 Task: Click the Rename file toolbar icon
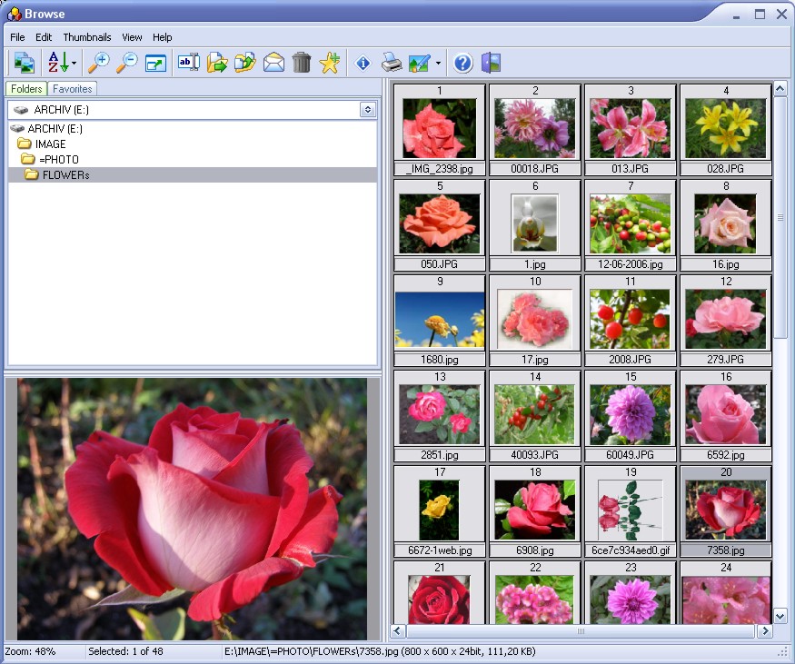tap(188, 63)
